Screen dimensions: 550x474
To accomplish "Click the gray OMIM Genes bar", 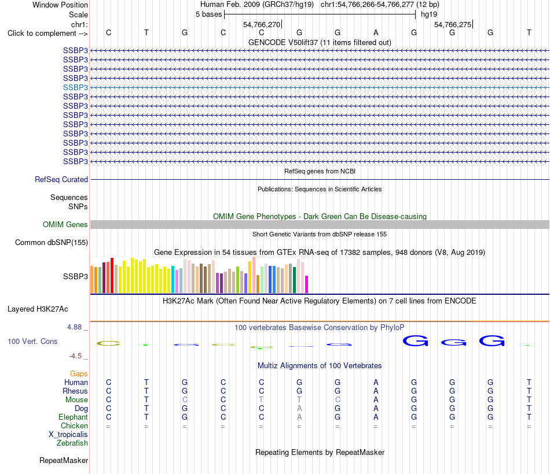I will 320,224.
